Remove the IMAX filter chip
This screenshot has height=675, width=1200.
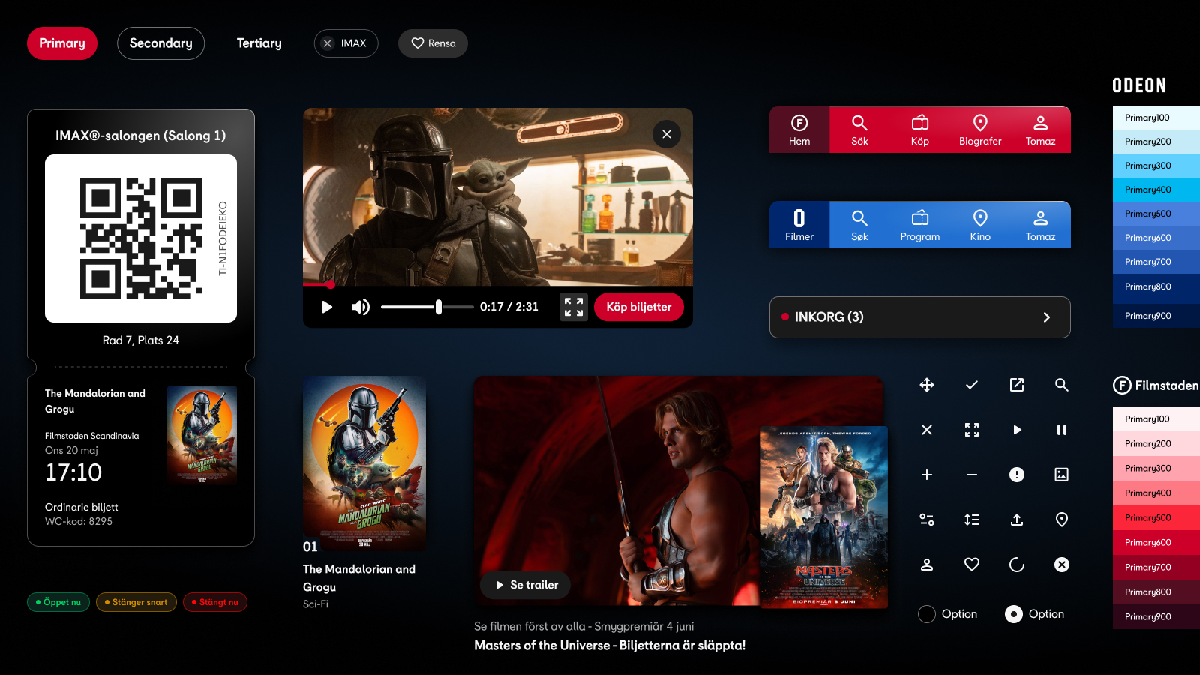(328, 43)
